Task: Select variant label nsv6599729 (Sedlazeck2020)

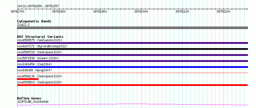Action: click(40, 52)
